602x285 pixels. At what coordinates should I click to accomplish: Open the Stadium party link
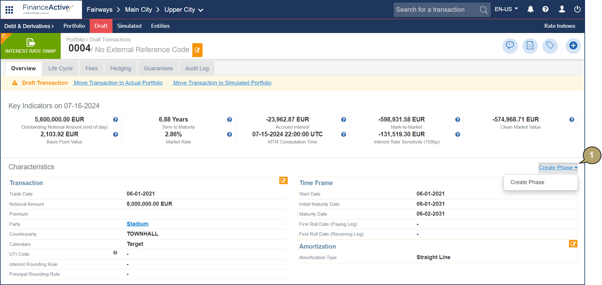tap(137, 224)
